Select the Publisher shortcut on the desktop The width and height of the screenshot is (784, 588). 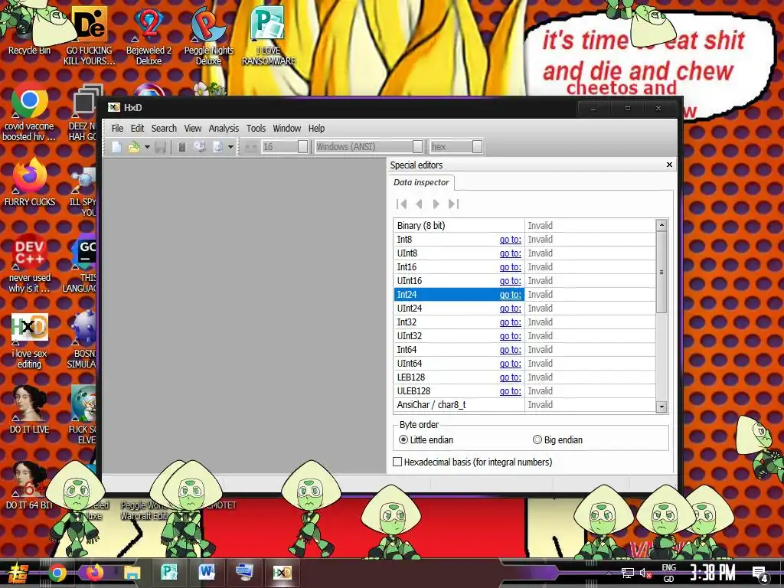tap(269, 36)
